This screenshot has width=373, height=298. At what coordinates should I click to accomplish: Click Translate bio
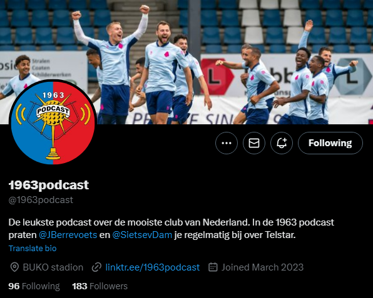pyautogui.click(x=33, y=249)
